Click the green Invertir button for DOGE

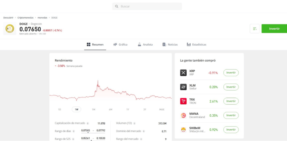(x=274, y=29)
